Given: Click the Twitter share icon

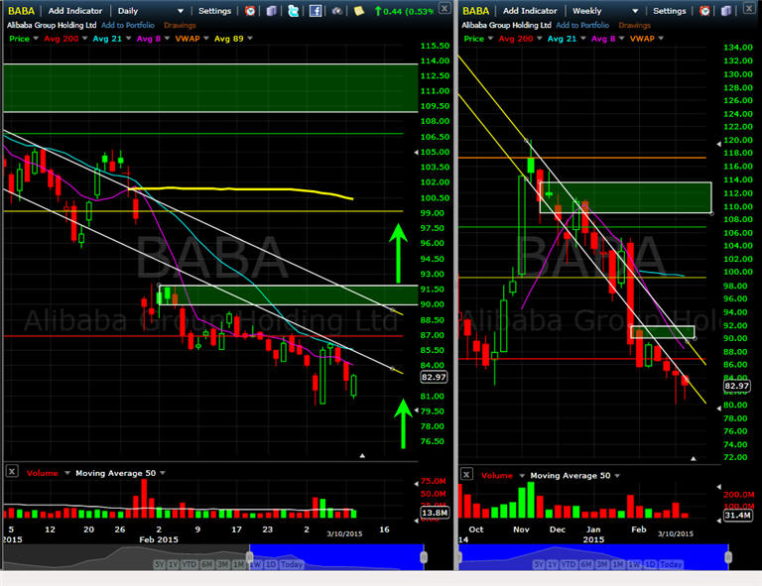Looking at the screenshot, I should (293, 11).
